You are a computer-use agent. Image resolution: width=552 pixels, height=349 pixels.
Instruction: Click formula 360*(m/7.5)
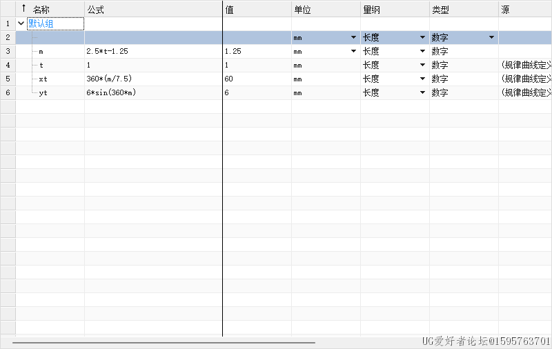109,79
